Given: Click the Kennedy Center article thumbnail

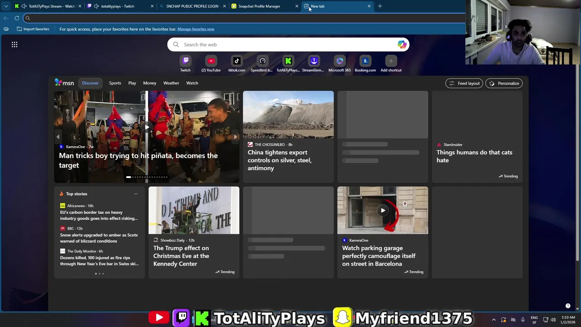Looking at the screenshot, I should tap(194, 210).
